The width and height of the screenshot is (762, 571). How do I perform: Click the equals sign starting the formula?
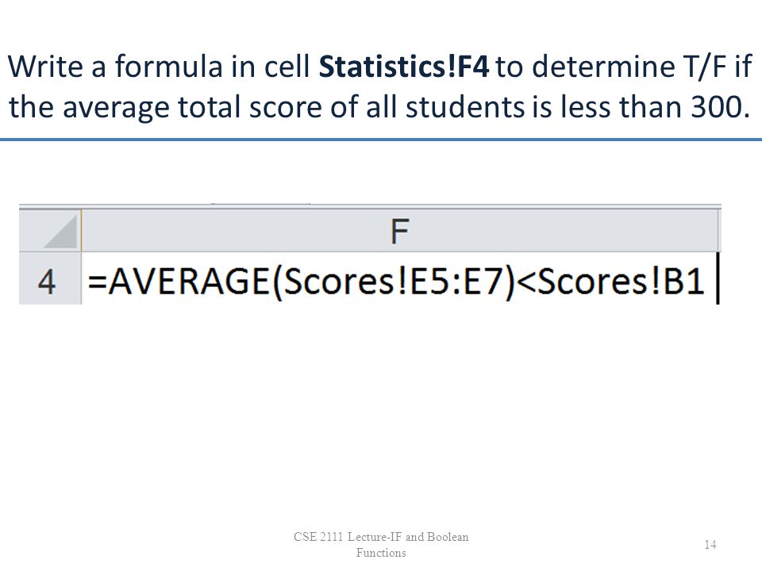(x=97, y=282)
